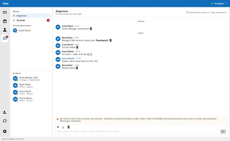Click 'Synchronisiert um 22:37' in status bar
Screen dimensions: 230x141
pyautogui.click(x=13, y=139)
